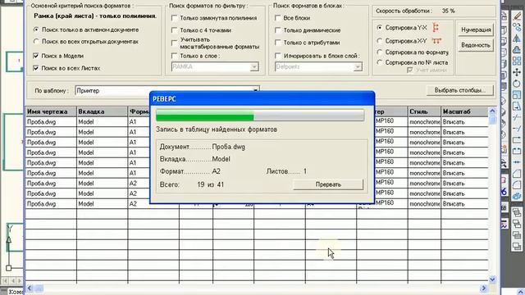Select the Erase tool in Modify toolbar
Image resolution: width=525 pixels, height=295 pixels.
(x=517, y=16)
